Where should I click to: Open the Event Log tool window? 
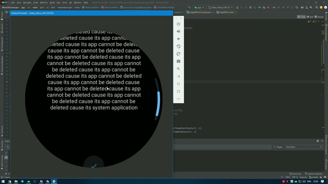pyautogui.click(x=295, y=174)
